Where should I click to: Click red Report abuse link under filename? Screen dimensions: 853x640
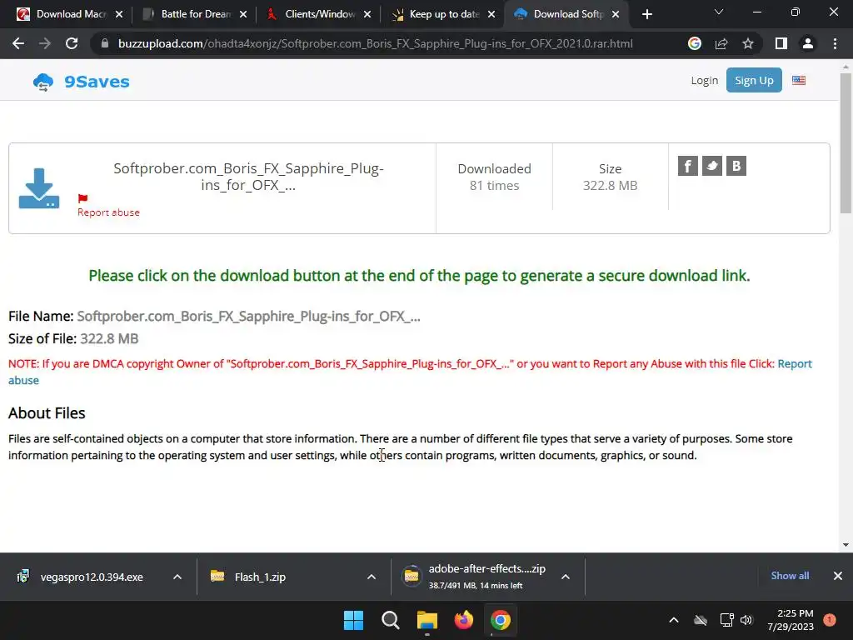(x=108, y=212)
